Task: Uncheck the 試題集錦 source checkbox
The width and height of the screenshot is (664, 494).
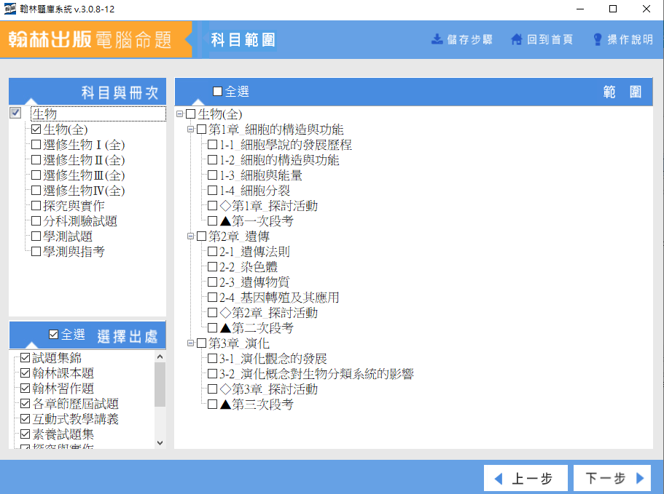Action: coord(26,357)
